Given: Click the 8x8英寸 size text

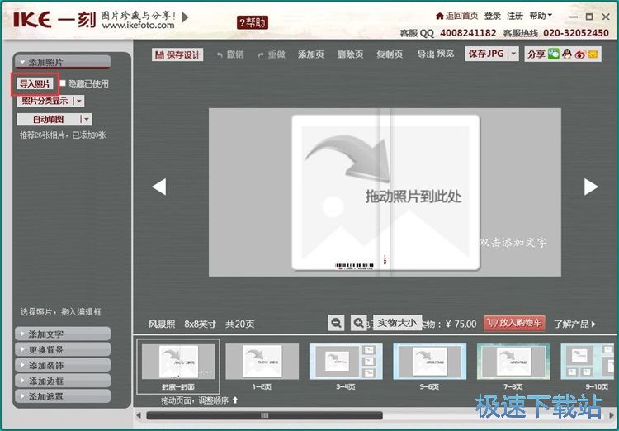Looking at the screenshot, I should tap(201, 324).
